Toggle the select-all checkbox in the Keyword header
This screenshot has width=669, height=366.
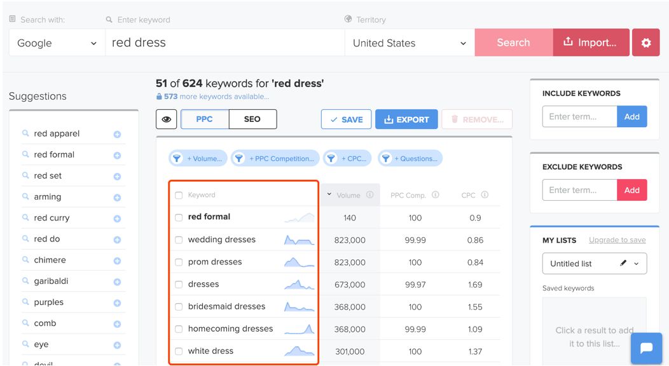(179, 194)
